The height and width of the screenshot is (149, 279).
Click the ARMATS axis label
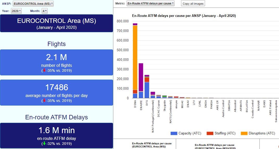pos(241,106)
